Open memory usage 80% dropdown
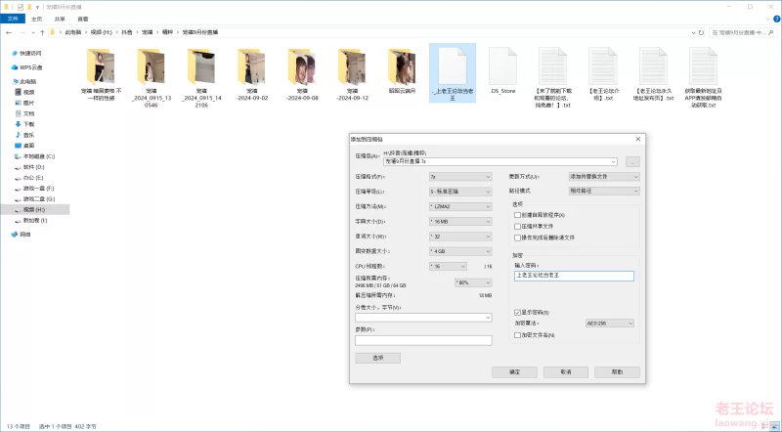 (473, 282)
